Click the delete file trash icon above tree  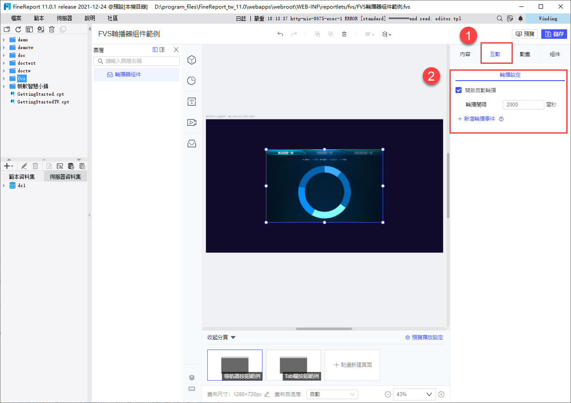[x=52, y=29]
